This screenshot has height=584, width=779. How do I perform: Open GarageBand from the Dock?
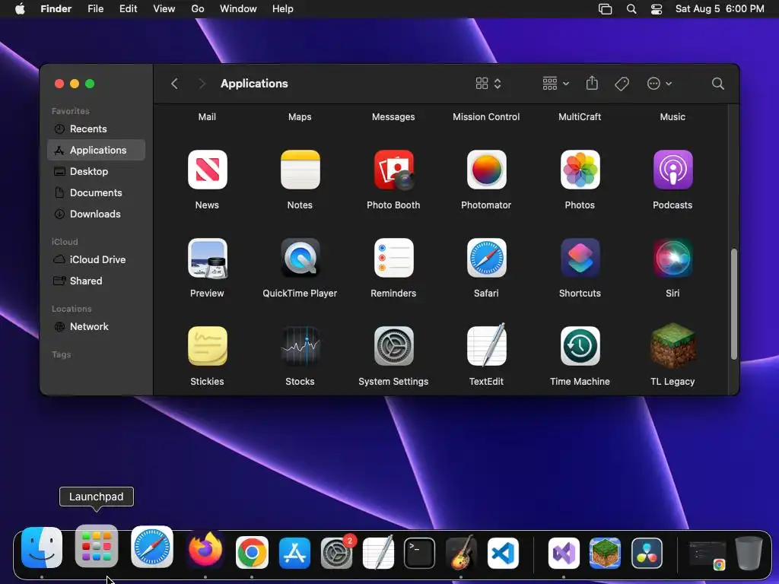[461, 552]
